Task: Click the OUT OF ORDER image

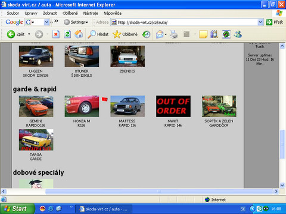Action: pyautogui.click(x=173, y=106)
